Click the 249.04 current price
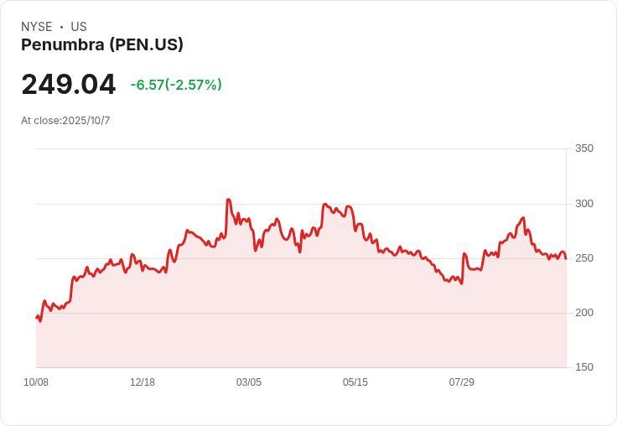617x426 pixels. click(x=69, y=85)
